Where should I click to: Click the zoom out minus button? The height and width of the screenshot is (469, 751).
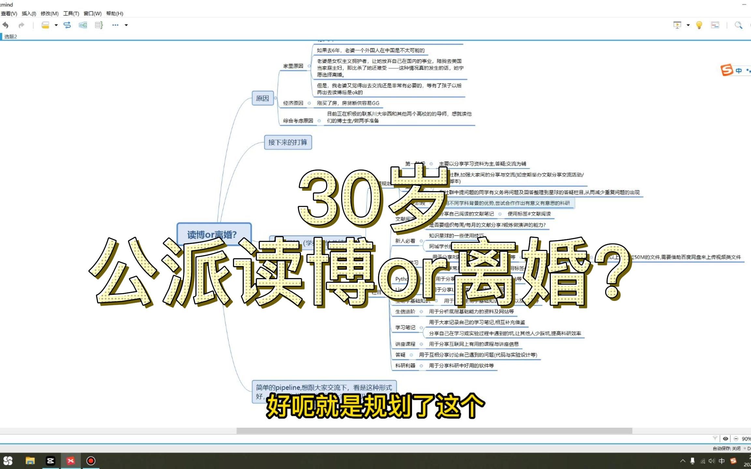[736, 439]
